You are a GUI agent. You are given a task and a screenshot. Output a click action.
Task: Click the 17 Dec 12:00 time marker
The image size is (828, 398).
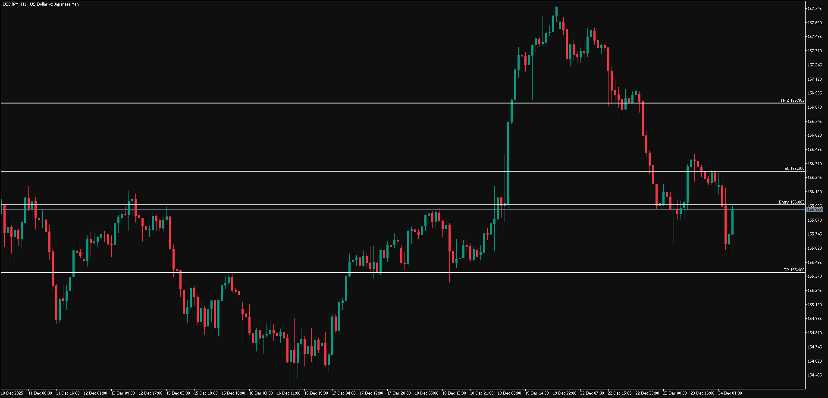point(371,393)
